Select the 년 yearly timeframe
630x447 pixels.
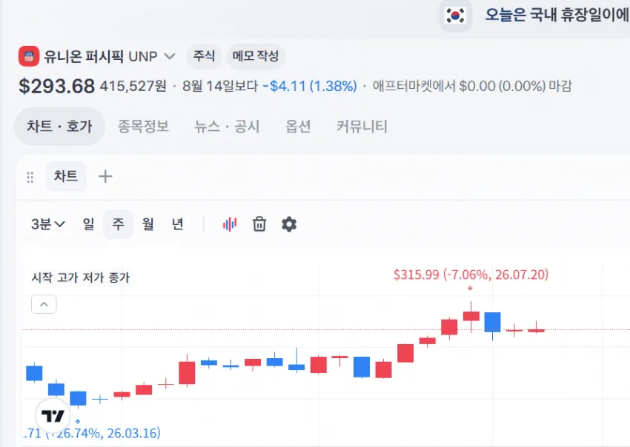tap(178, 224)
